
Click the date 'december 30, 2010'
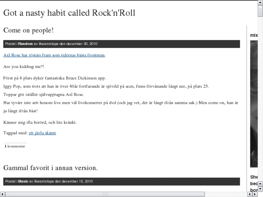pyautogui.click(x=82, y=44)
